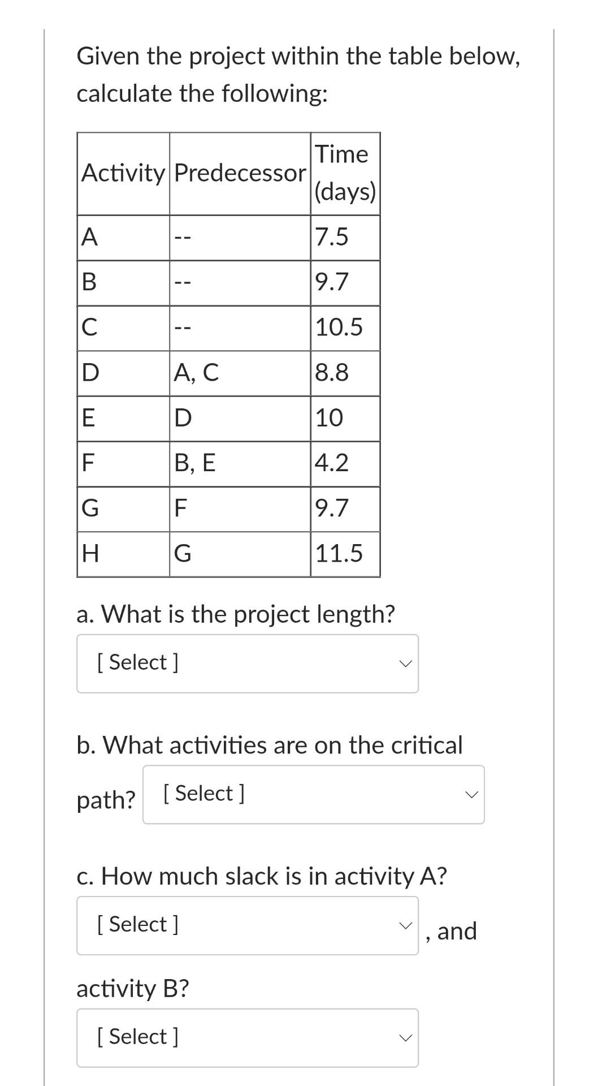The width and height of the screenshot is (598, 1086).
Task: Open the project length Select dropdown
Action: [247, 663]
